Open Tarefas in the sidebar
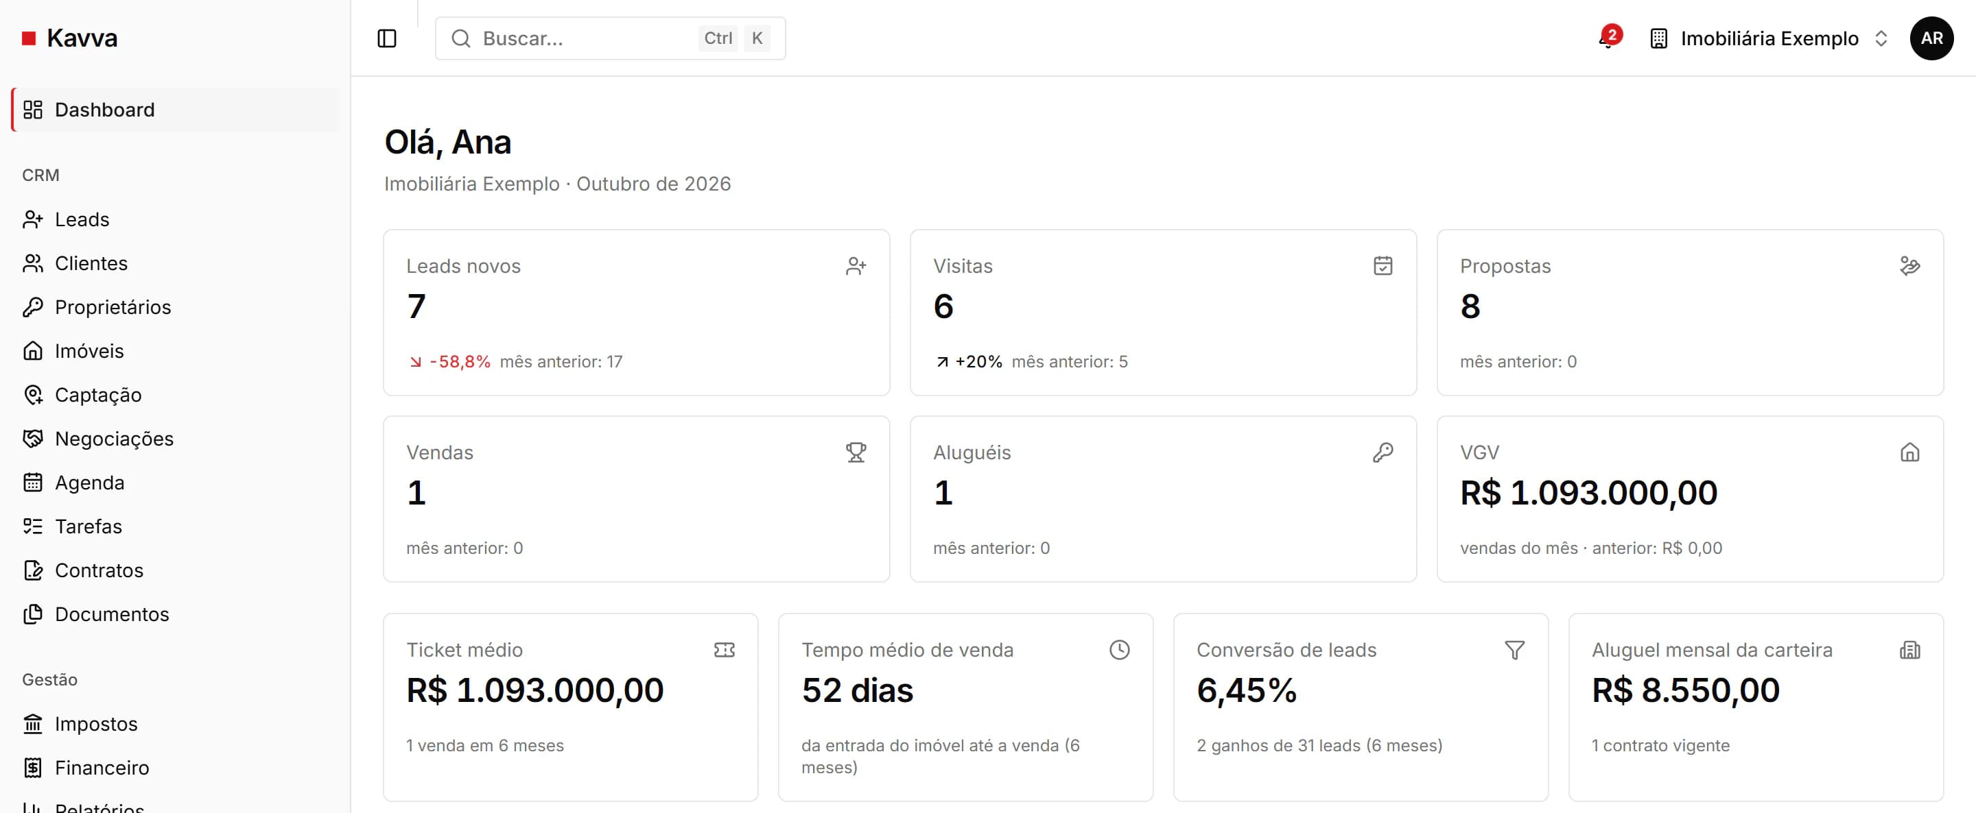This screenshot has width=1976, height=813. [175, 526]
